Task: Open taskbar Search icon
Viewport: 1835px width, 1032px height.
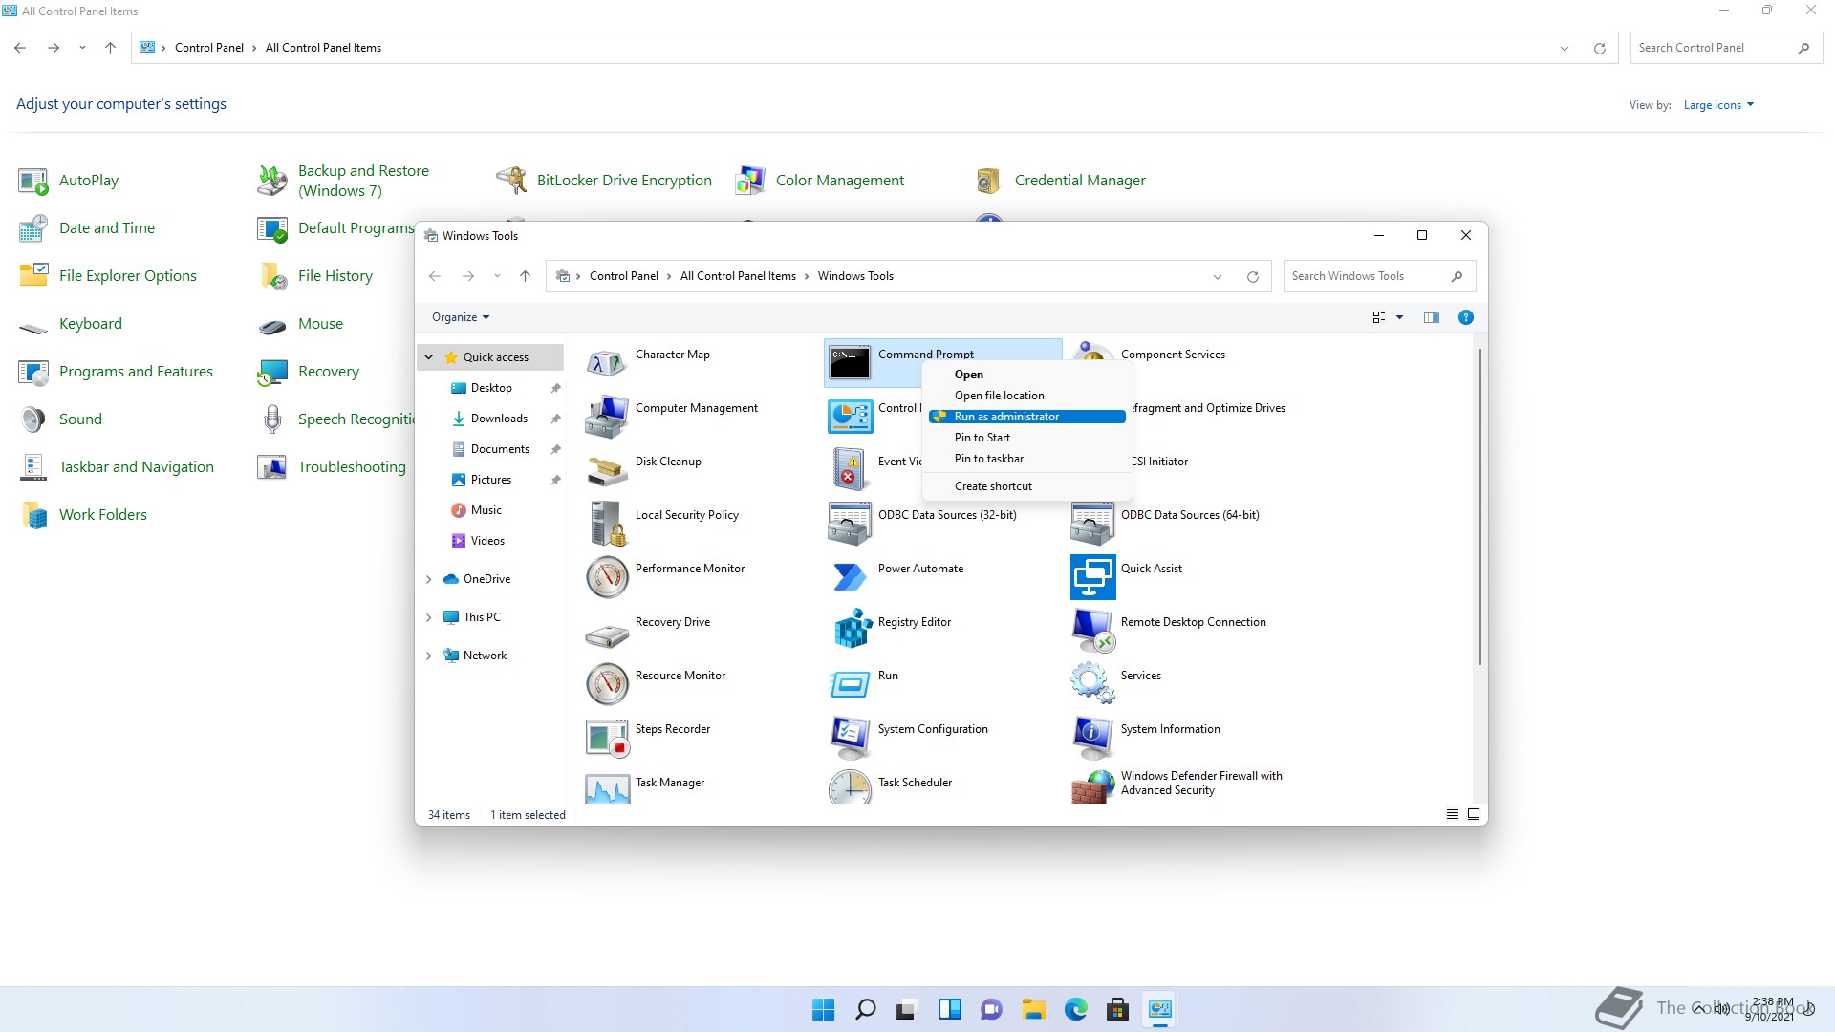Action: pos(865,1009)
